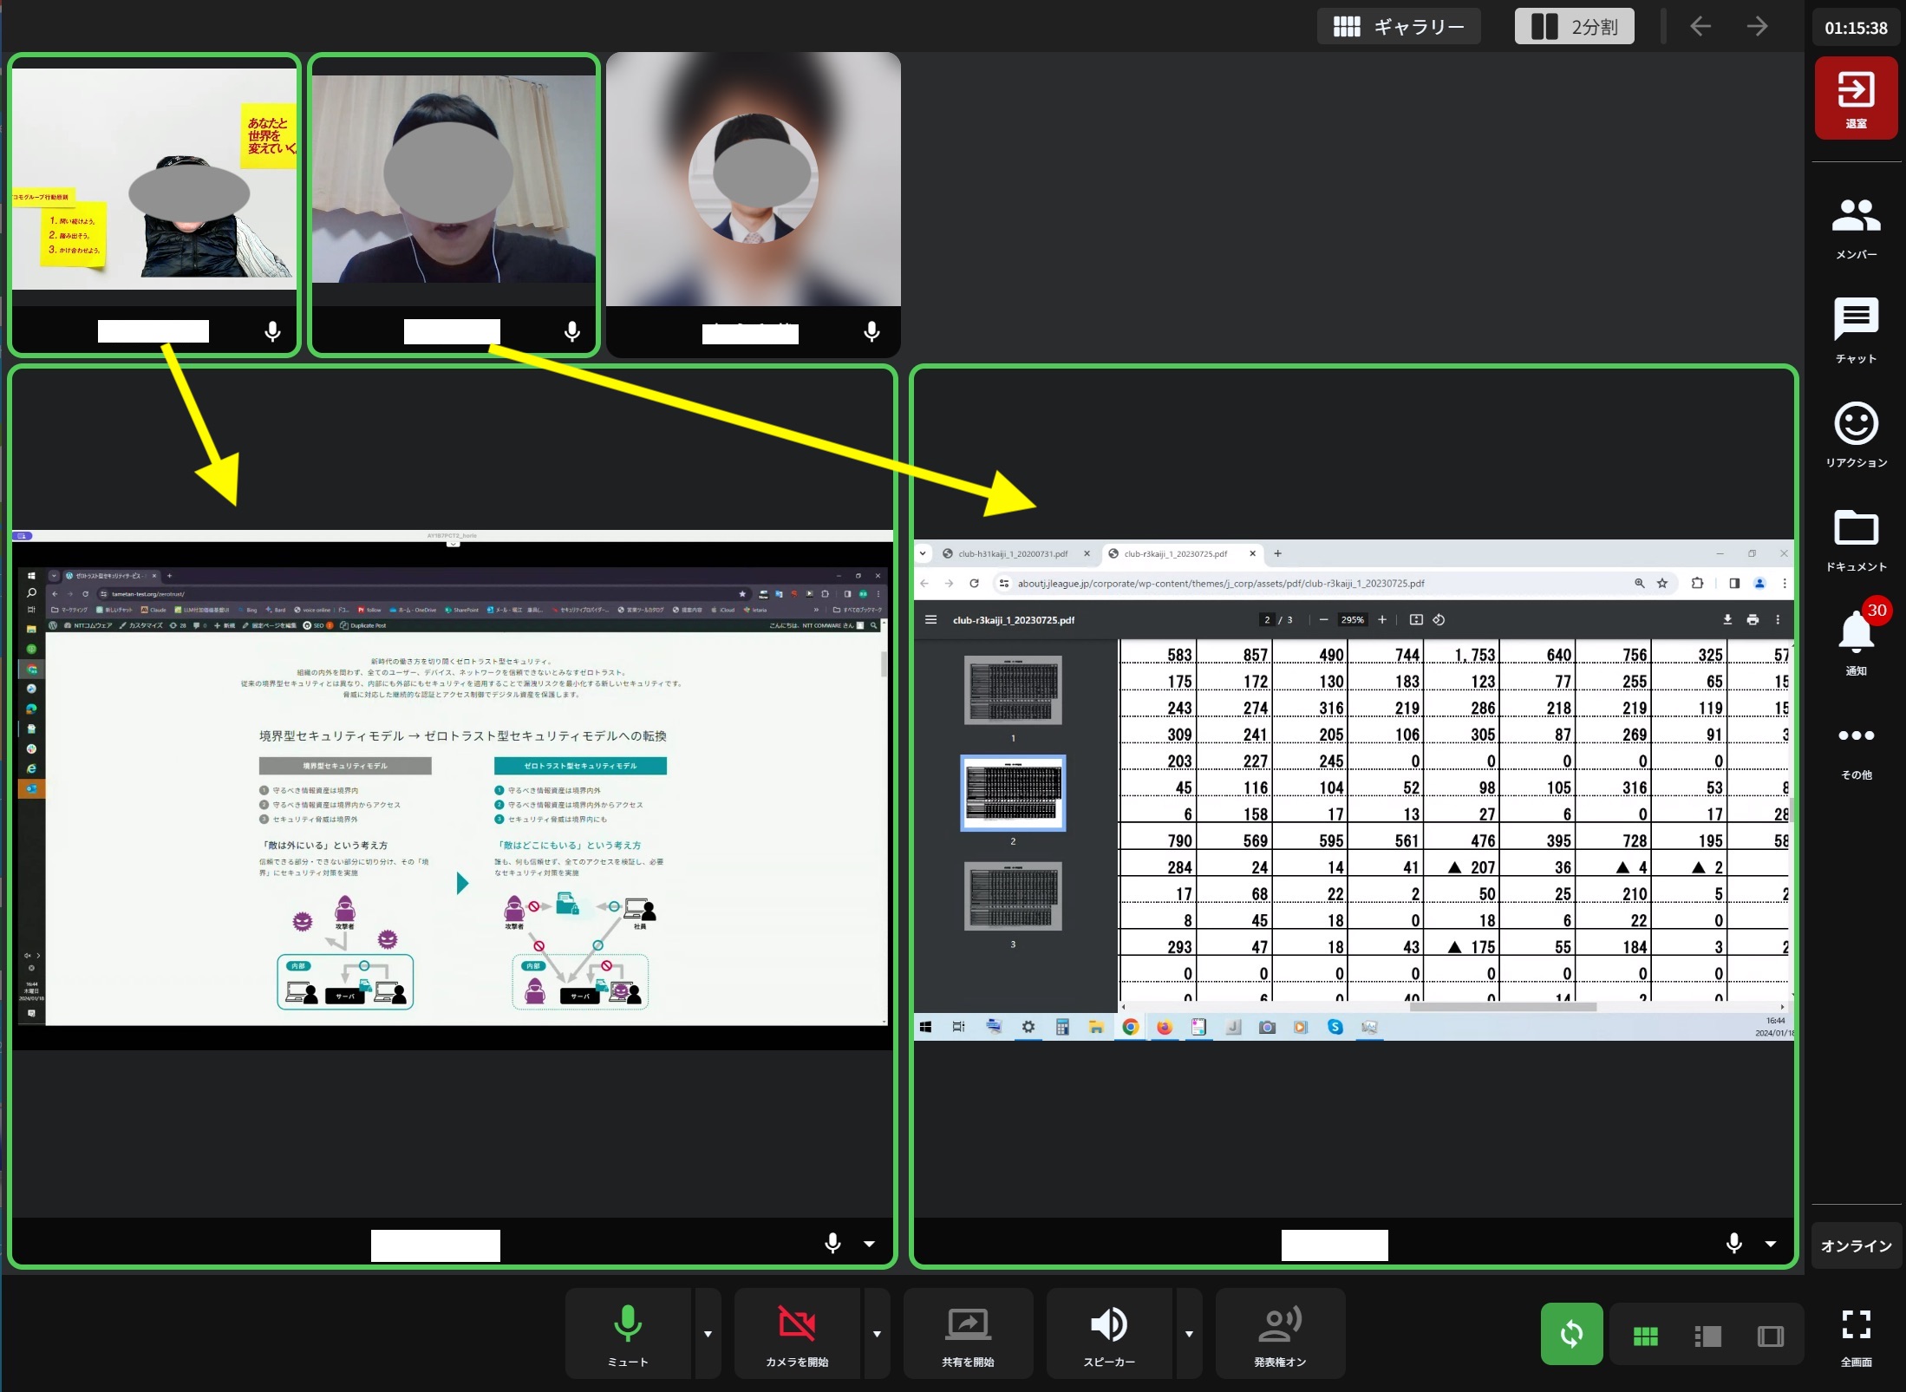
Task: Change the オンライン status
Action: 1856,1245
